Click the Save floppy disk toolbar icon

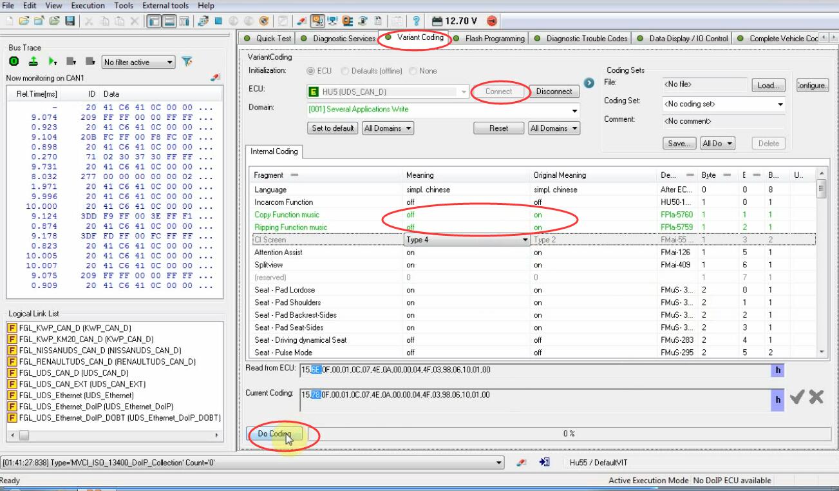(x=70, y=21)
